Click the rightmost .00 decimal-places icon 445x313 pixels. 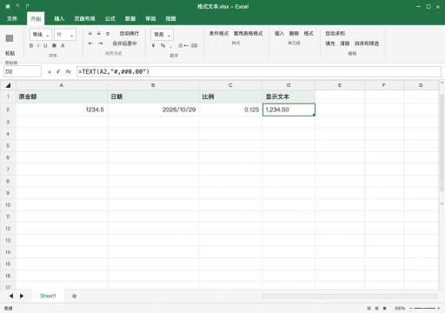[x=194, y=45]
